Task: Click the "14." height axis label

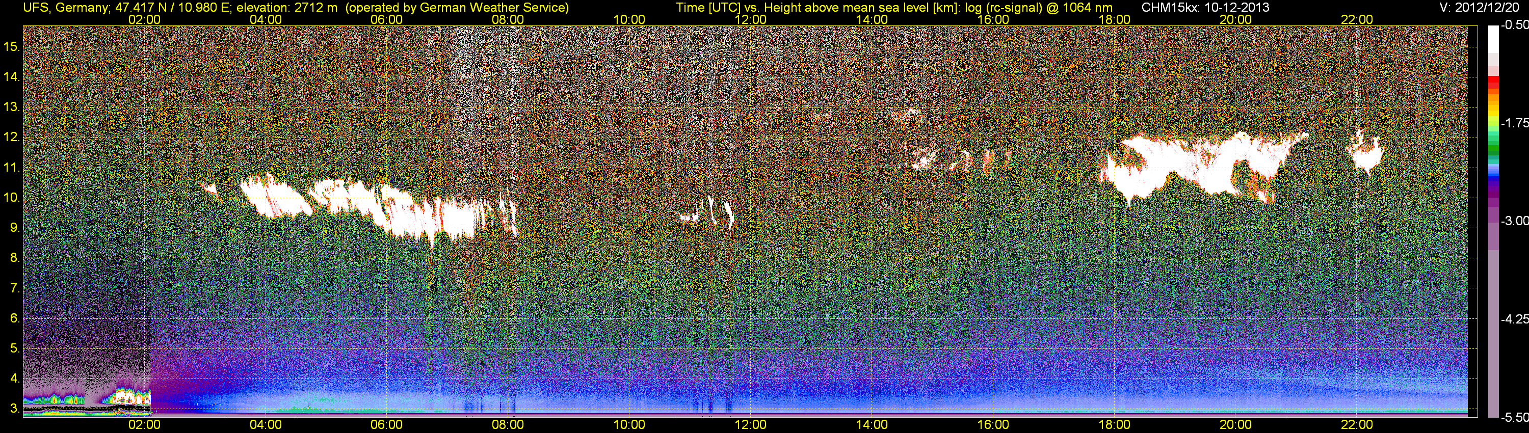Action: point(12,77)
